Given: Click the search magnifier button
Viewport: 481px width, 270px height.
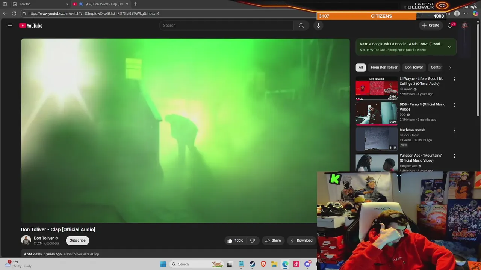Looking at the screenshot, I should (301, 25).
